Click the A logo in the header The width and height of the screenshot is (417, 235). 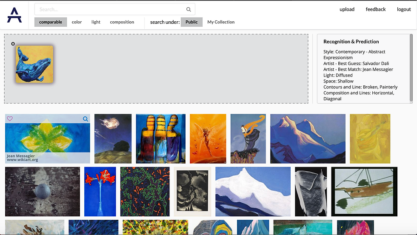coord(14,15)
